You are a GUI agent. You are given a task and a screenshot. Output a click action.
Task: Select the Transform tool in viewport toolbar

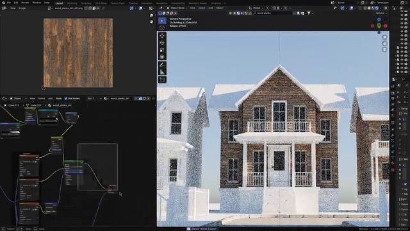click(x=162, y=57)
